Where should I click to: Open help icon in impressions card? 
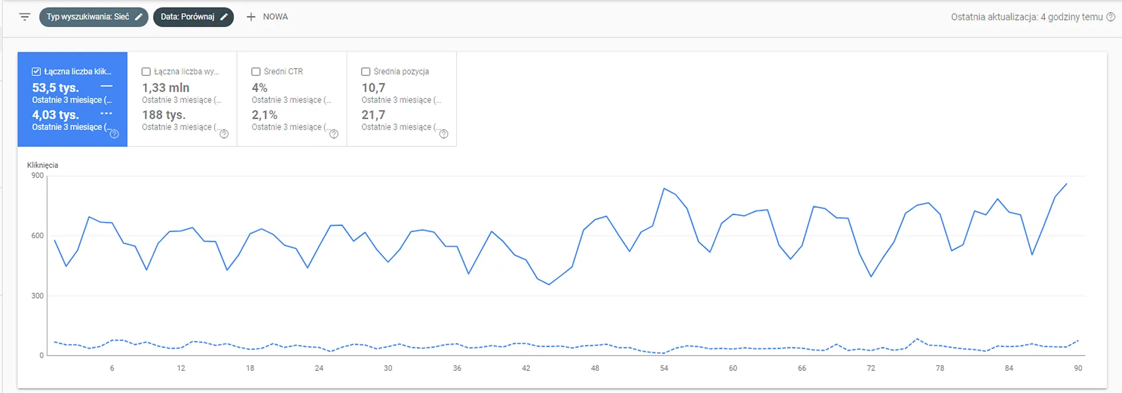(x=224, y=134)
